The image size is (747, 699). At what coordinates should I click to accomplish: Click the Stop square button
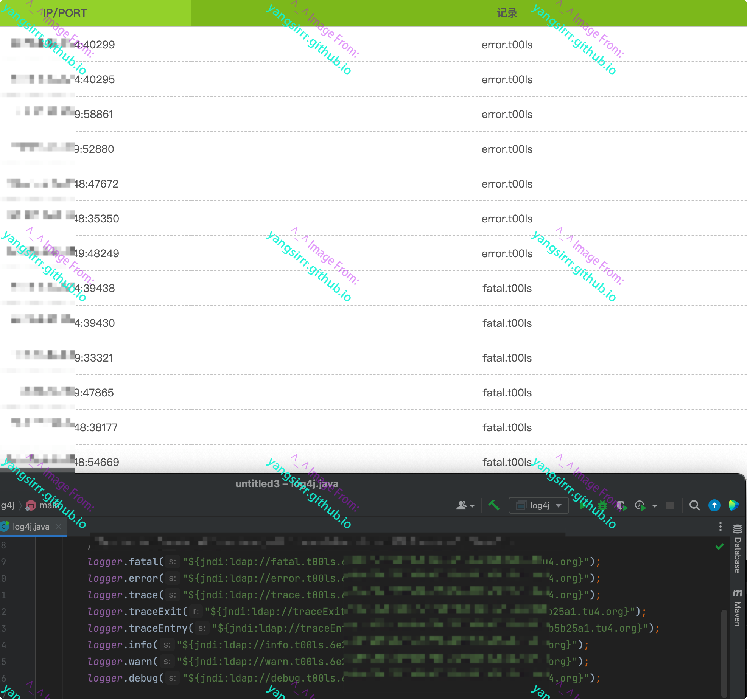pos(670,505)
